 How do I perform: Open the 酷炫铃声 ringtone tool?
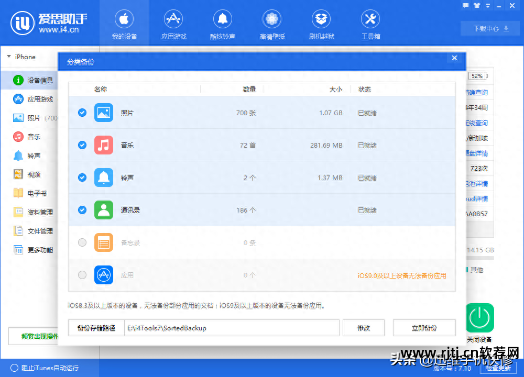[222, 24]
